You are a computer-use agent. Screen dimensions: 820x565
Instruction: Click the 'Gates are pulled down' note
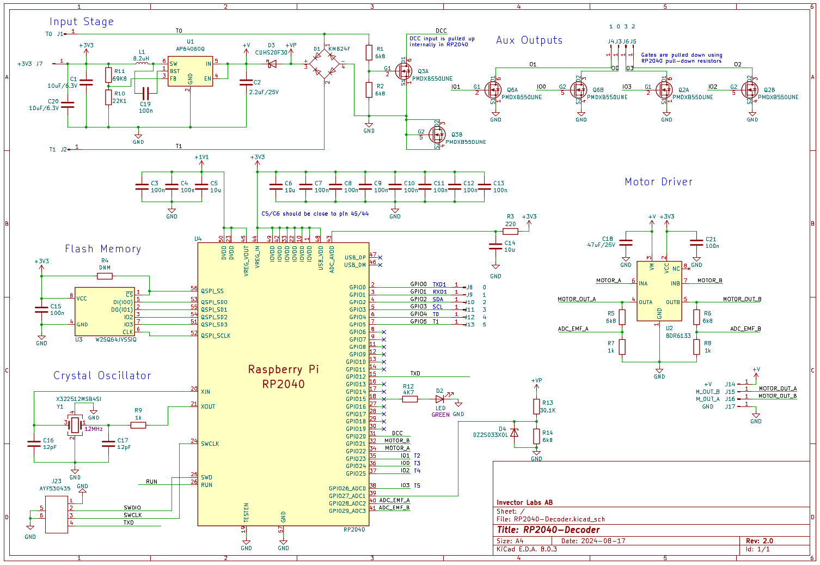tap(682, 58)
